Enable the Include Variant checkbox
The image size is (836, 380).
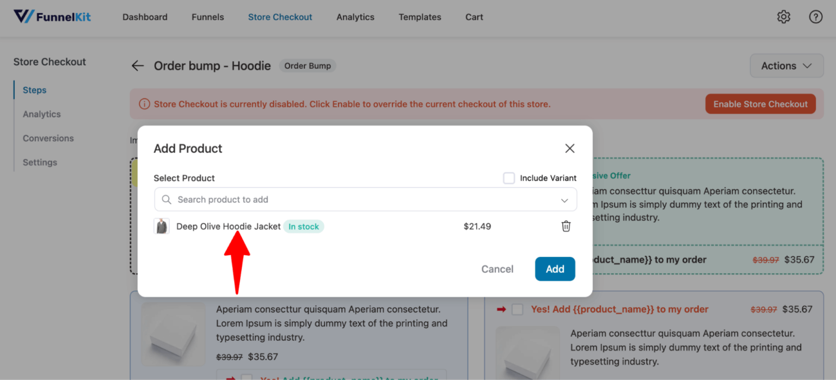[509, 177]
